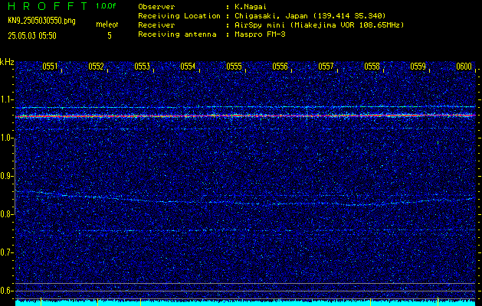This screenshot has width=482, height=306.
Task: Select the Maspro FM-3 antenna text
Action: coord(260,34)
